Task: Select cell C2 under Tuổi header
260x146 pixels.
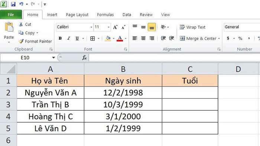Action: coord(190,93)
